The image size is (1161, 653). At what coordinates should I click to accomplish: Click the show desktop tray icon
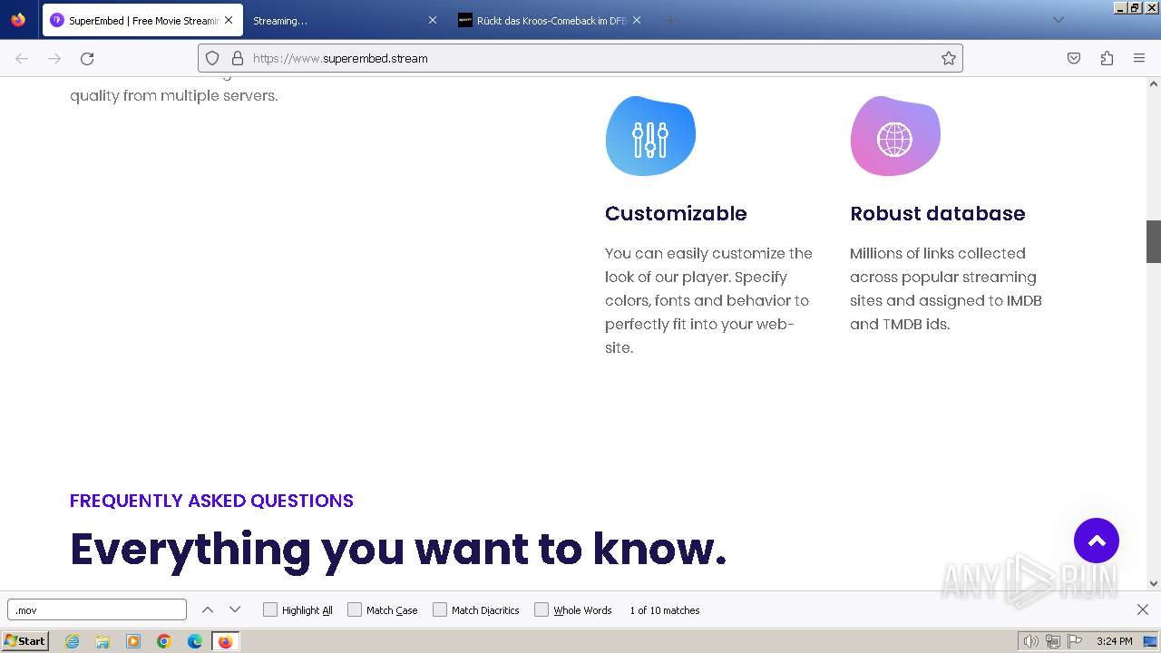(x=1150, y=641)
